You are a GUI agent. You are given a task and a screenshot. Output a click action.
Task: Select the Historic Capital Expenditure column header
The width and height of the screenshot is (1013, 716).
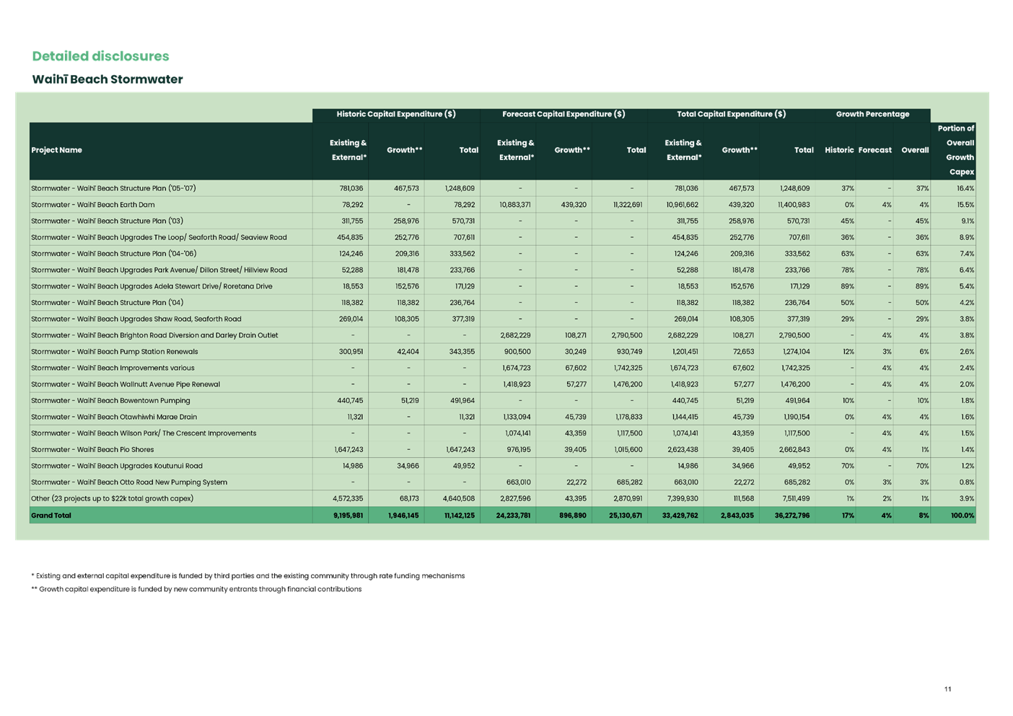(397, 114)
